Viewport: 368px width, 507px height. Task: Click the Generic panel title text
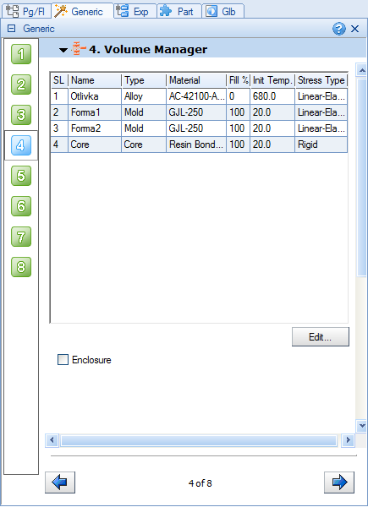click(x=39, y=29)
